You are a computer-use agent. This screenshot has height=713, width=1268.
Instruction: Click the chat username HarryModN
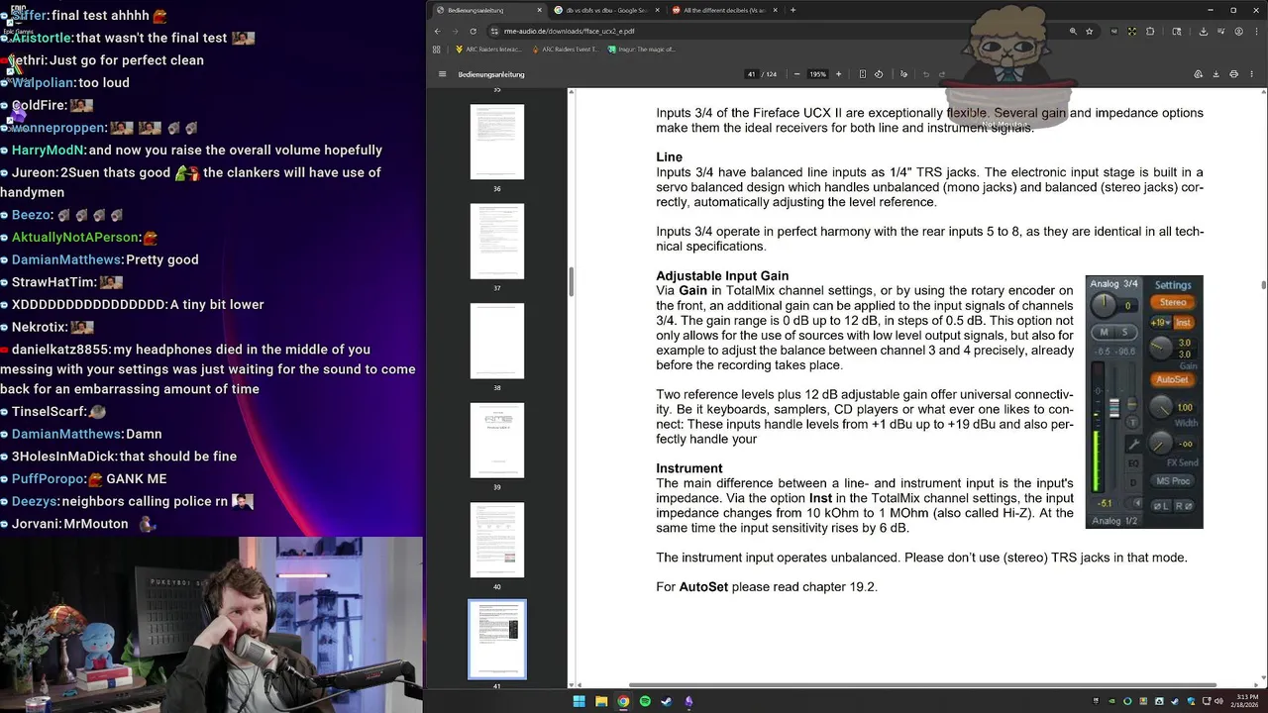point(49,151)
